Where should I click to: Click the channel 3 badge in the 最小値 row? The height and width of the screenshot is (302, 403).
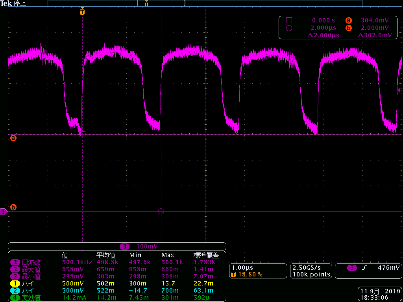[15, 276]
